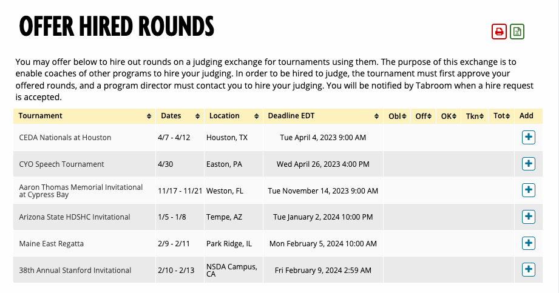Select the CEDA Nationals at Houston row name
The width and height of the screenshot is (559, 293).
(65, 138)
